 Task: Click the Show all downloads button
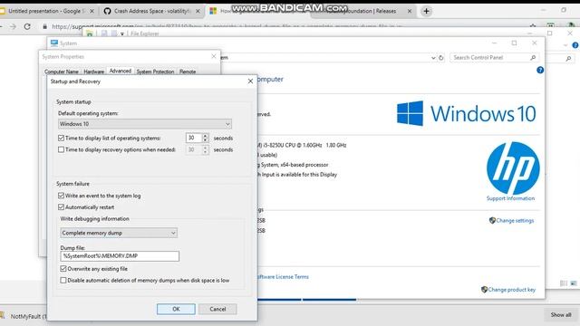[561, 315]
